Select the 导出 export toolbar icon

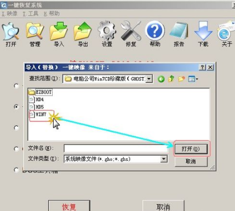(83, 34)
